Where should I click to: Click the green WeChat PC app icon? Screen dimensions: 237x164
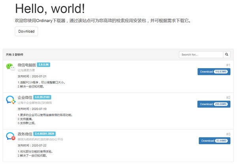coord(11,67)
